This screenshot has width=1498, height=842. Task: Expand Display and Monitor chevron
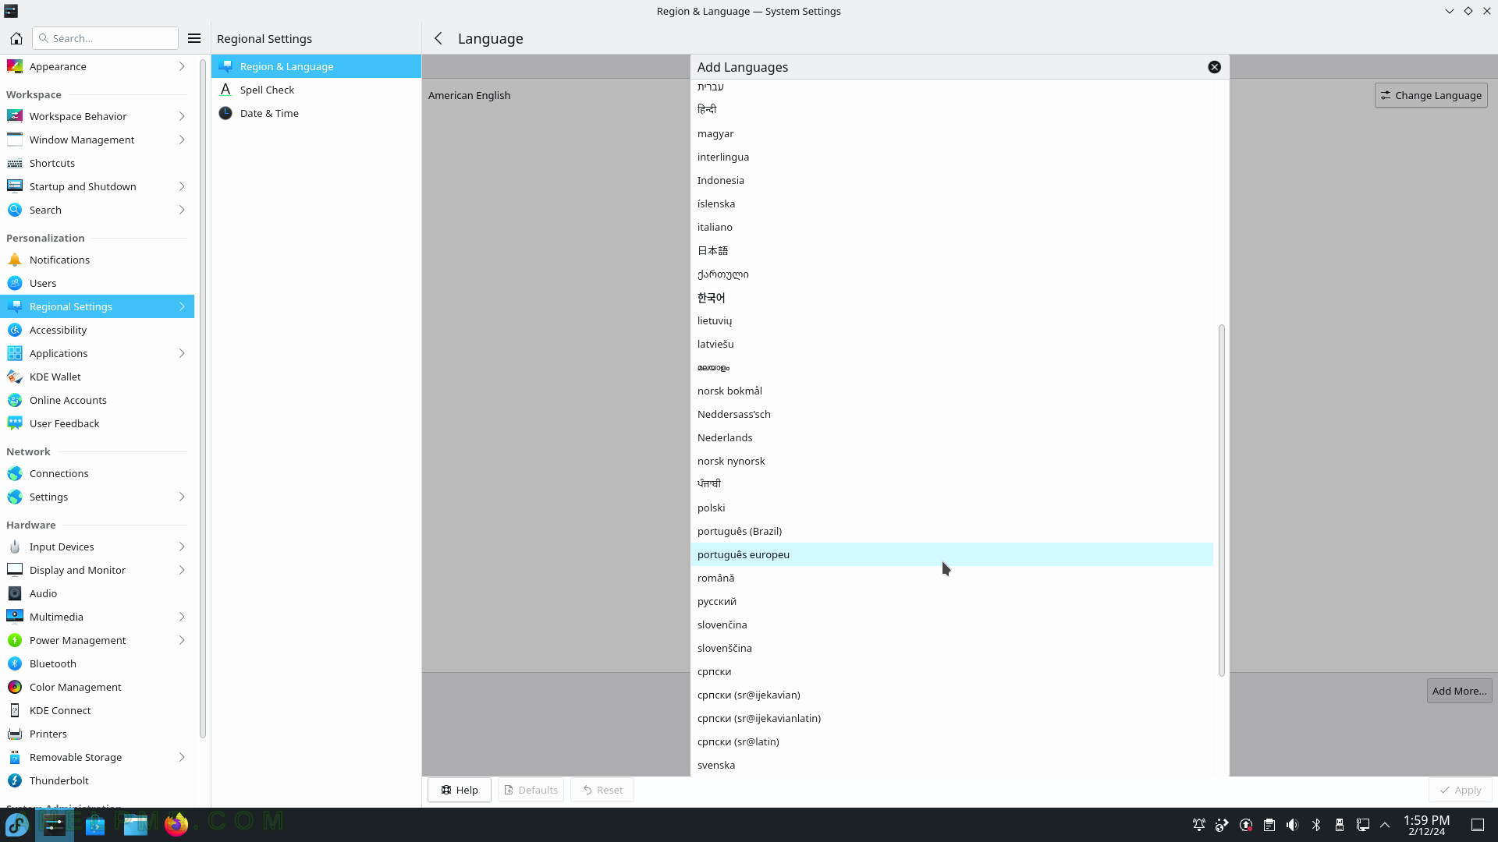(182, 570)
